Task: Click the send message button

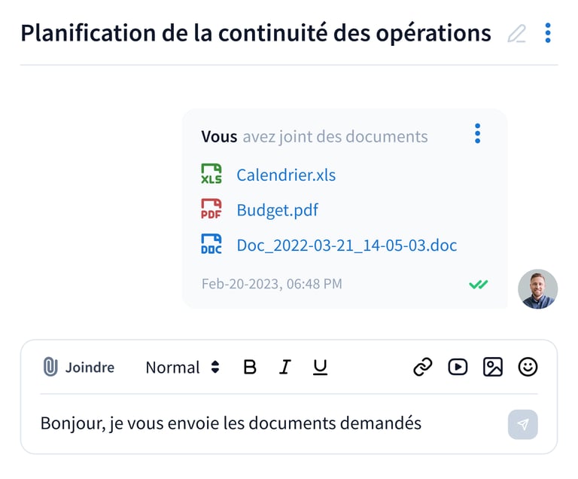Action: [522, 424]
